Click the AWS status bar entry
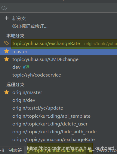The height and width of the screenshot is (154, 117). [107, 150]
